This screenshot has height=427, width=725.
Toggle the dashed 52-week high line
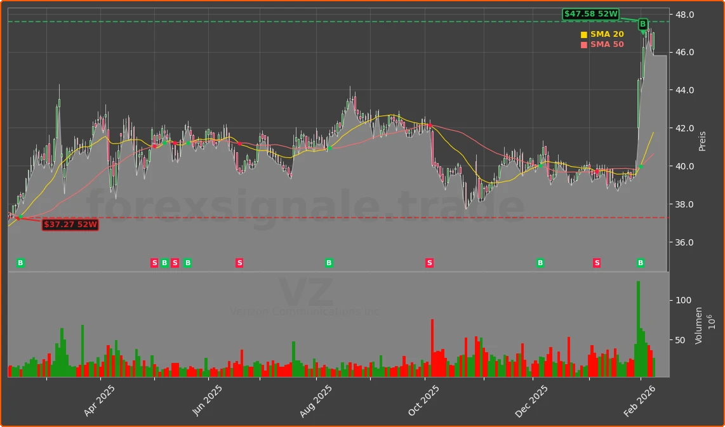pos(317,21)
